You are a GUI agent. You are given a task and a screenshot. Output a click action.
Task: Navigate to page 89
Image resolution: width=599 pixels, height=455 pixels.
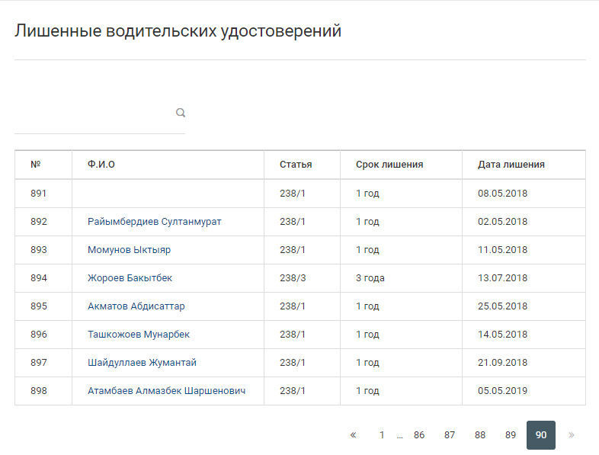click(511, 435)
